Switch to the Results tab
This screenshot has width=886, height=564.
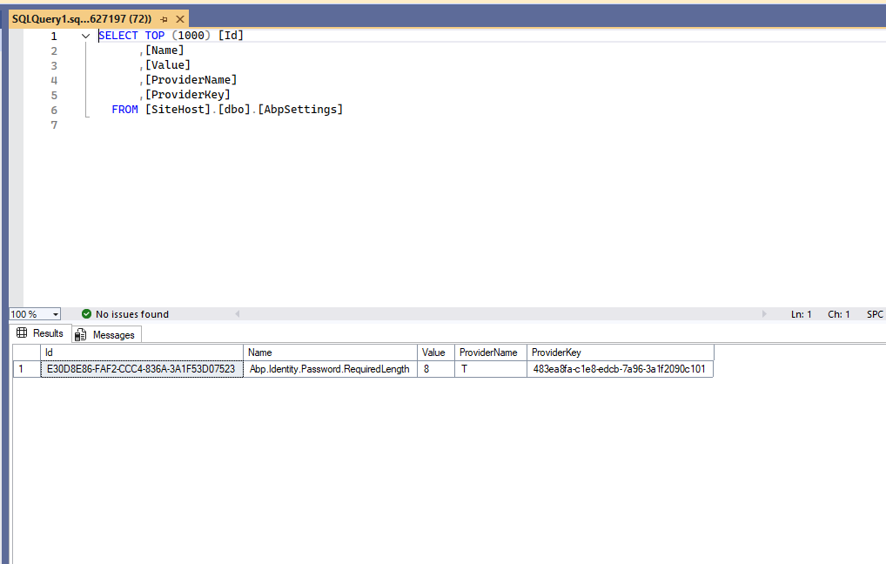[48, 333]
